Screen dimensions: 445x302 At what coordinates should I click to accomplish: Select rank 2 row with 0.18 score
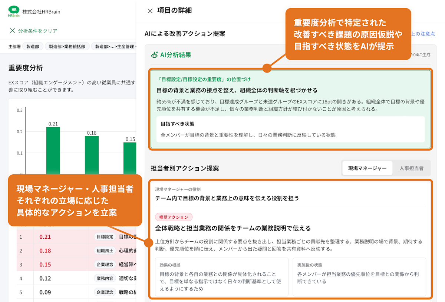pyautogui.click(x=76, y=251)
